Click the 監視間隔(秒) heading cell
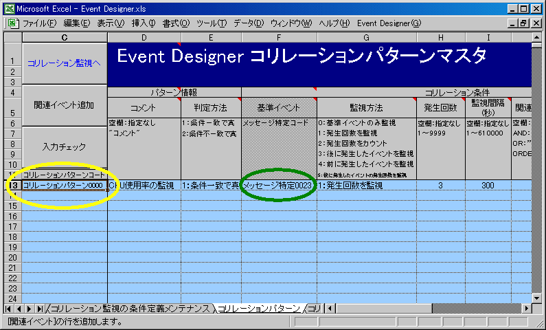Screen dimensions: 546x330 click(x=488, y=108)
